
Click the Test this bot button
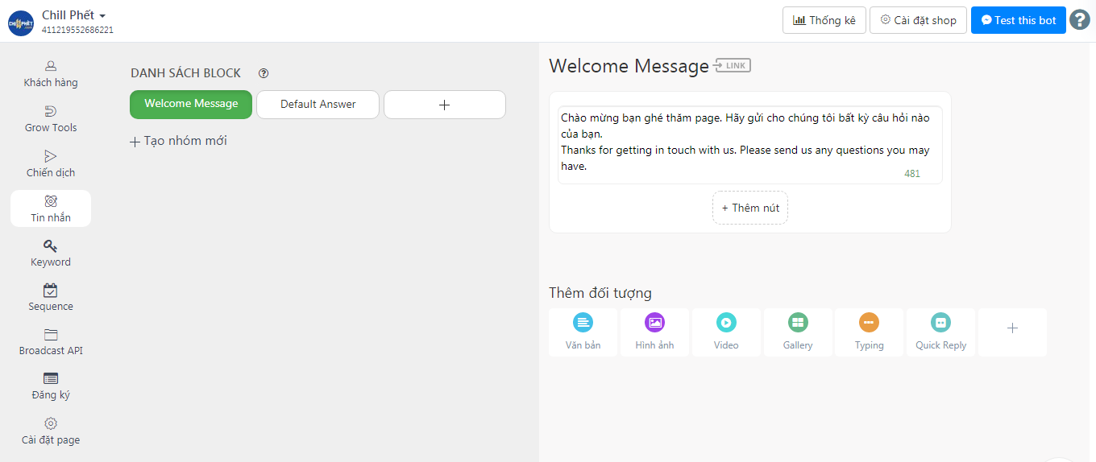click(x=1018, y=20)
